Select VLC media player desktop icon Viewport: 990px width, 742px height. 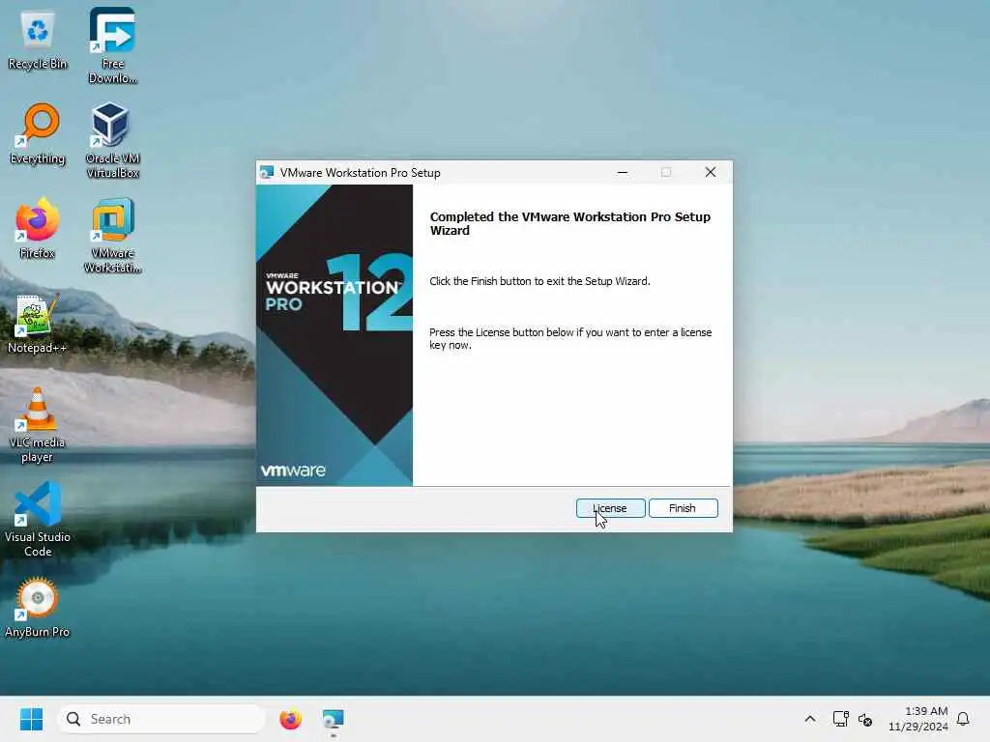[38, 424]
